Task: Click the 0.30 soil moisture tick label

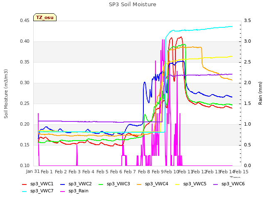Action: [x=25, y=83]
